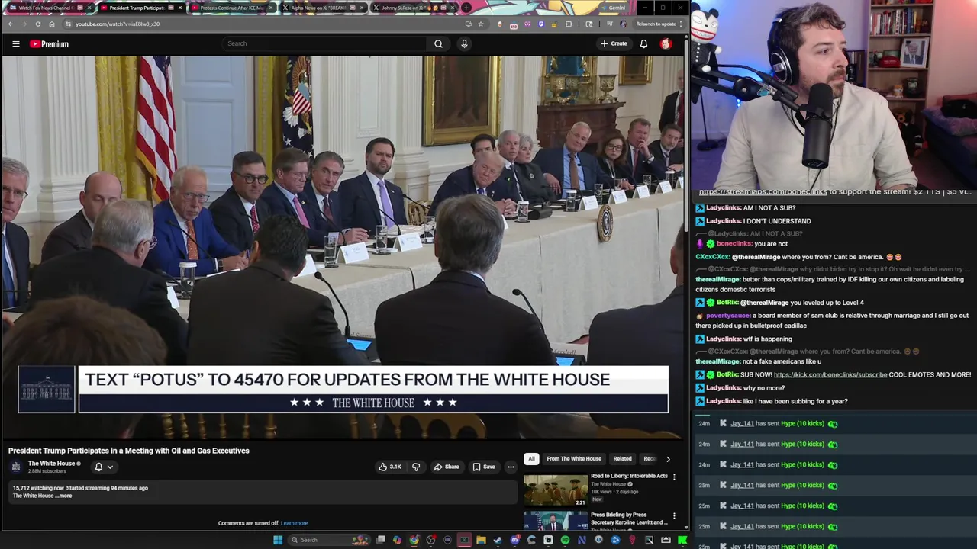The image size is (977, 549).
Task: Open YouTube notifications bell in header
Action: tap(643, 43)
